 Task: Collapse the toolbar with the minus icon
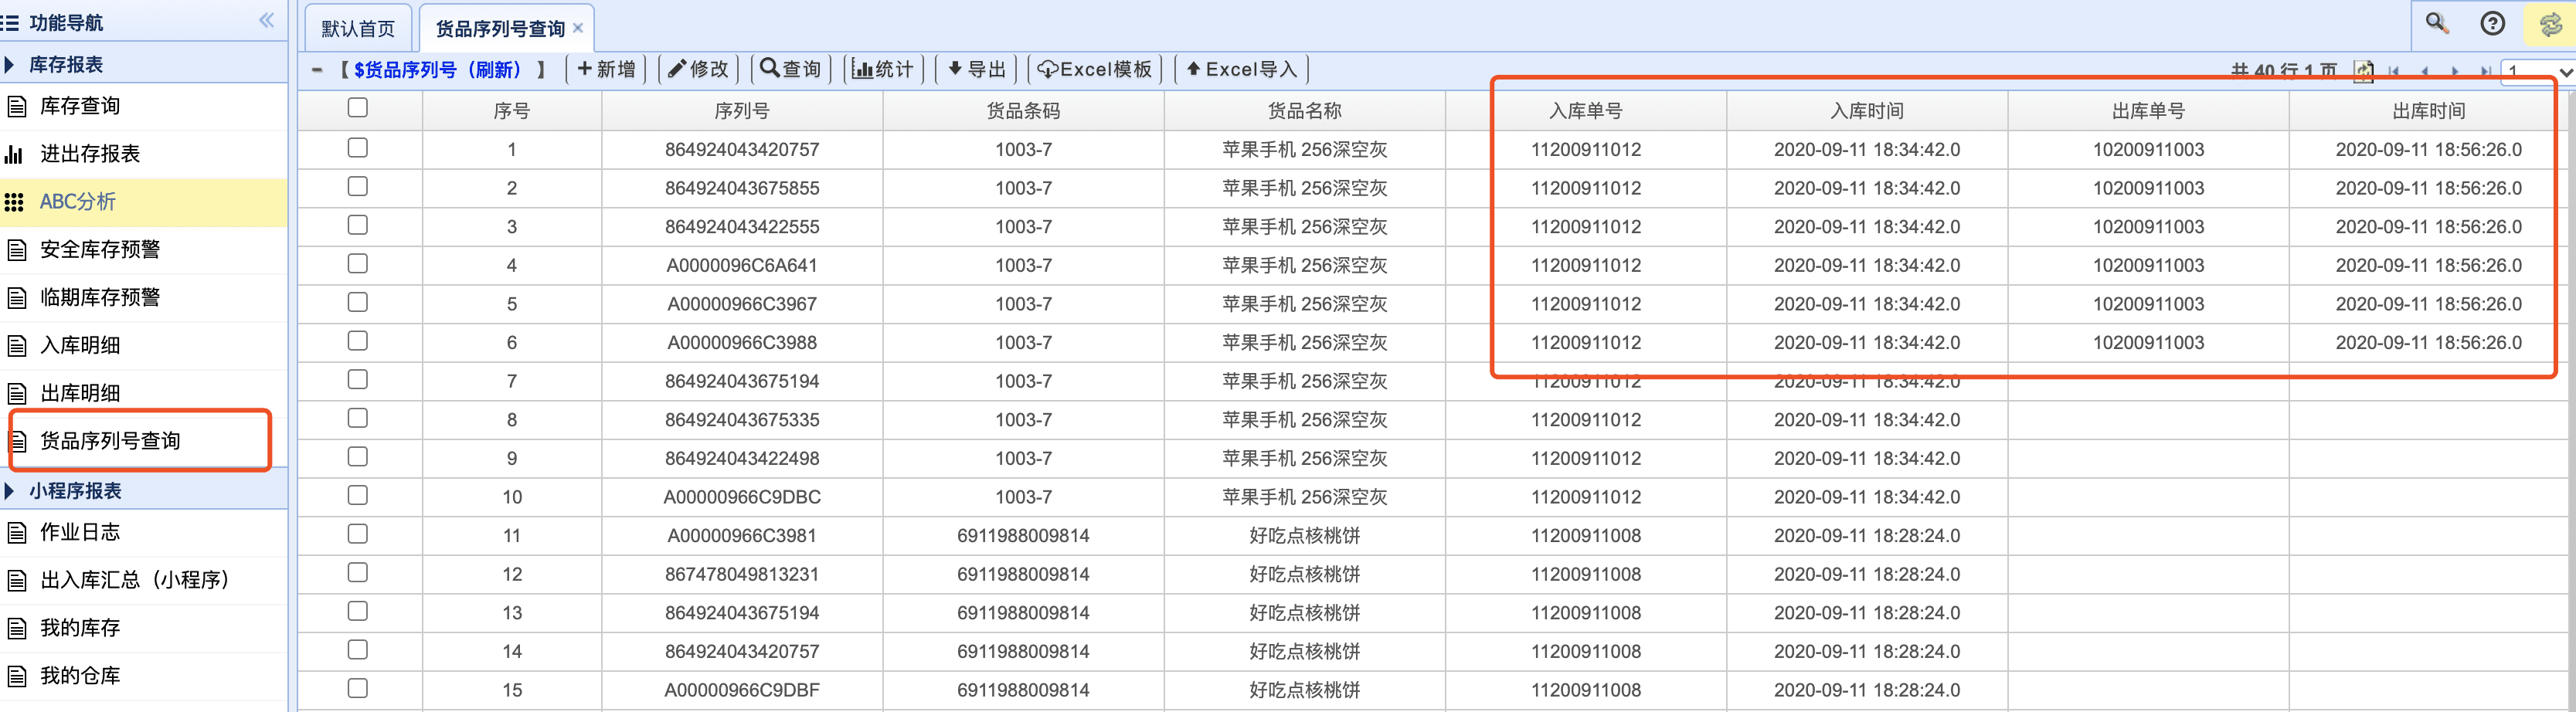[317, 70]
